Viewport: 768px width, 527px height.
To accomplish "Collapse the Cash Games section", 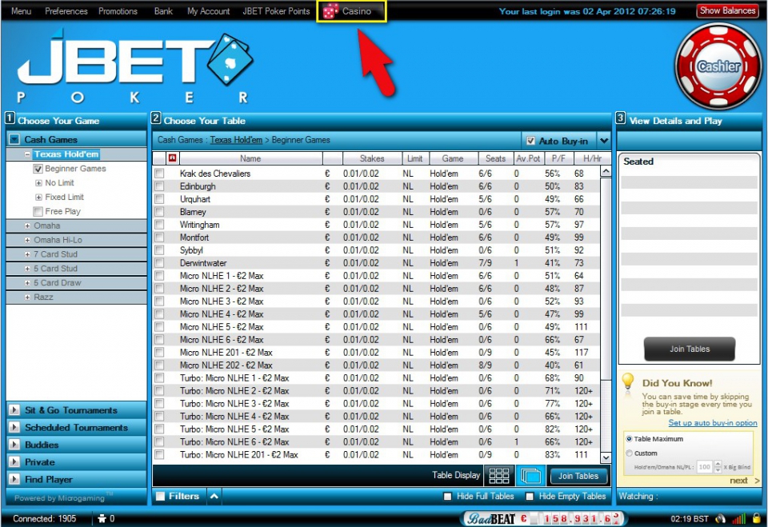I will pyautogui.click(x=14, y=140).
